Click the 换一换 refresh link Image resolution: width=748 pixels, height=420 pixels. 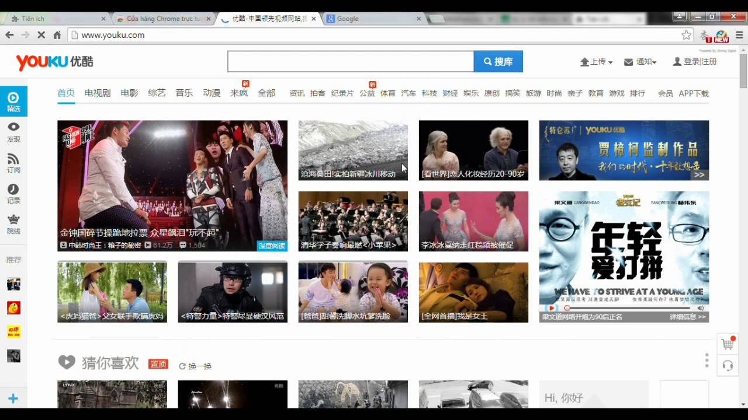point(196,366)
